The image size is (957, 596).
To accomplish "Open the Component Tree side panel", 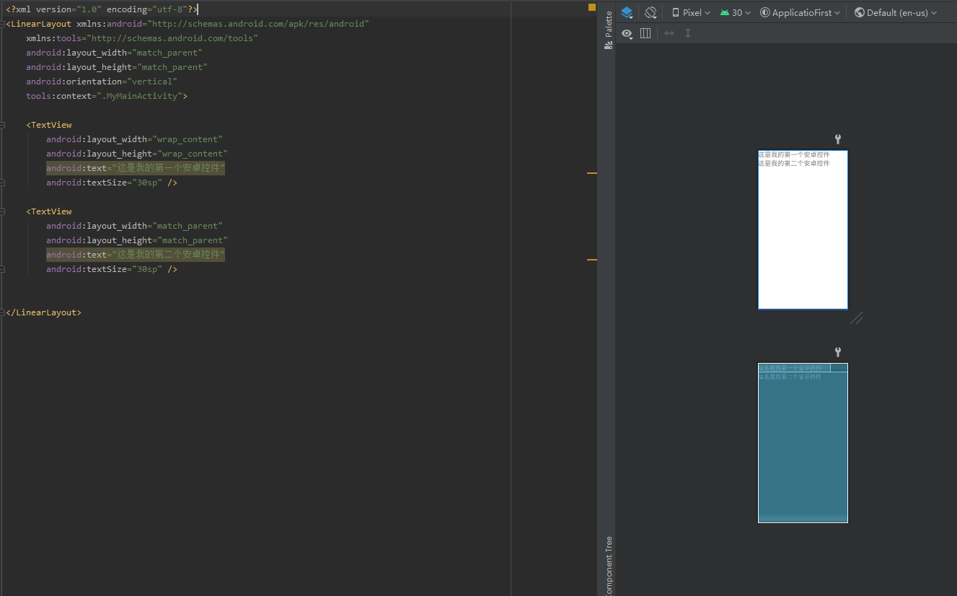I will click(x=608, y=566).
